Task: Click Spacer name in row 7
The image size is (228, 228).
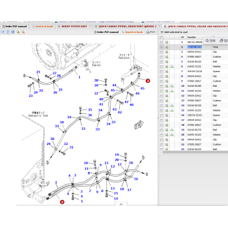Action: pyautogui.click(x=217, y=72)
